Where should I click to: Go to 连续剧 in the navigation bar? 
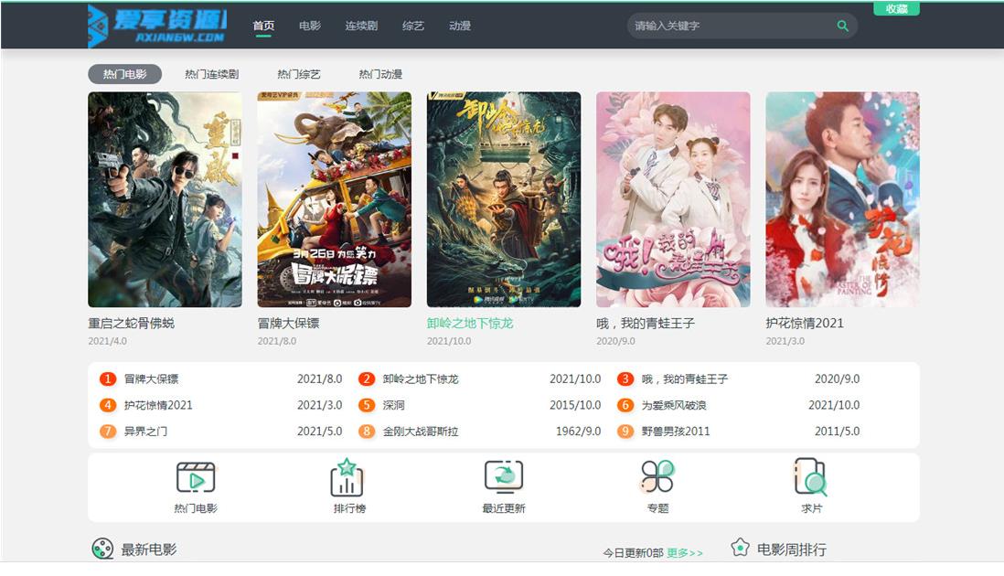click(361, 26)
